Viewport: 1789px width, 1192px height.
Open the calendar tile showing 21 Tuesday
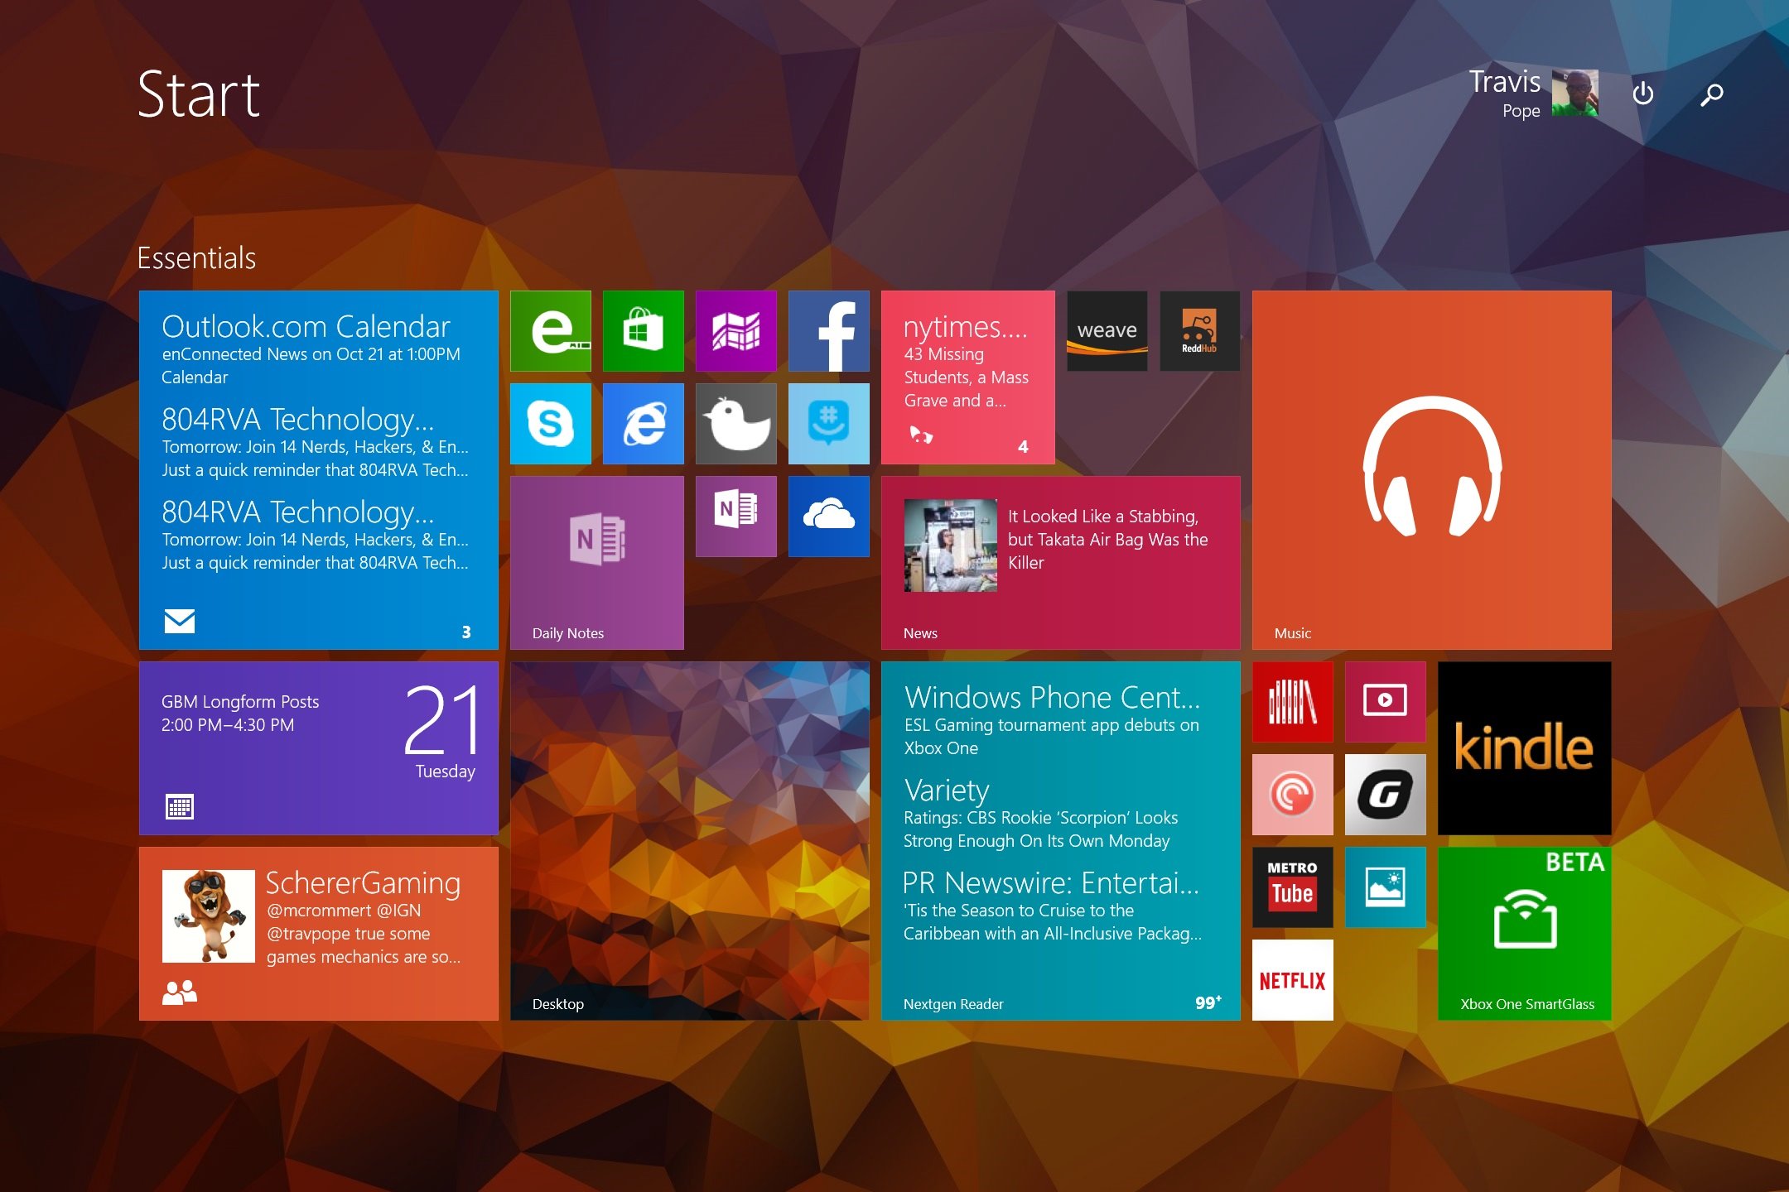(319, 748)
